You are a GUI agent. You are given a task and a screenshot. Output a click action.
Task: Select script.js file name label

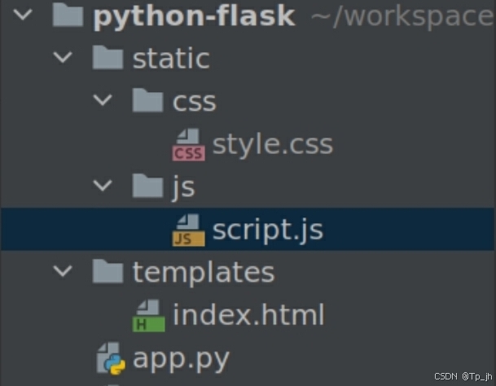(268, 230)
